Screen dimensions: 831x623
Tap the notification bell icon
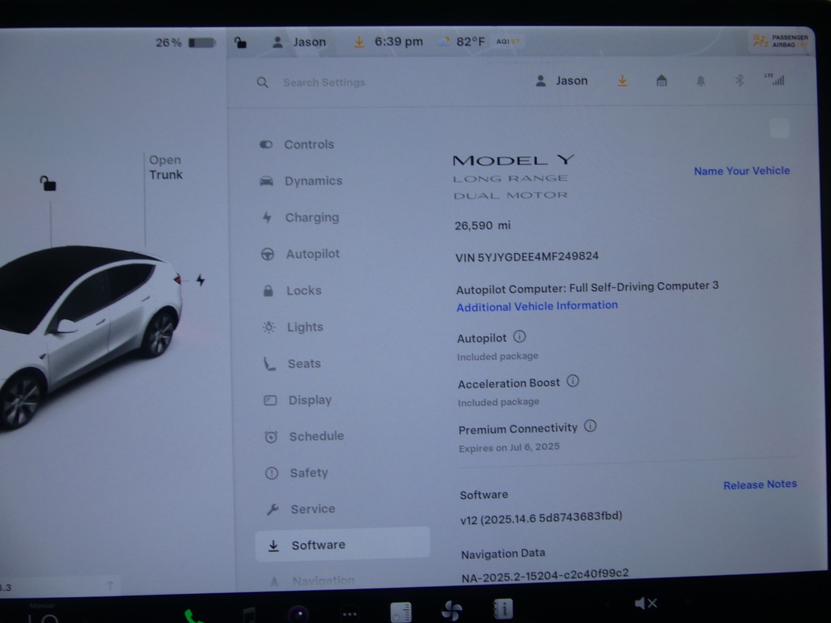701,81
